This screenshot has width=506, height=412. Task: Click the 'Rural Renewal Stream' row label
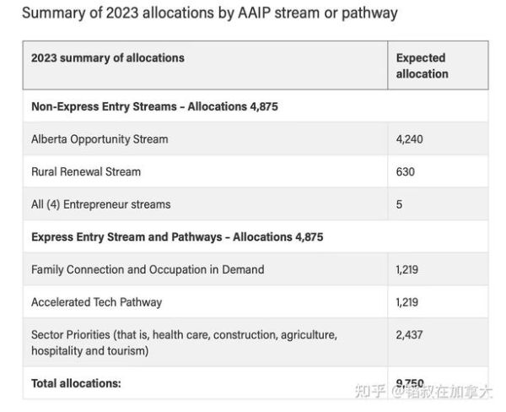click(x=86, y=171)
